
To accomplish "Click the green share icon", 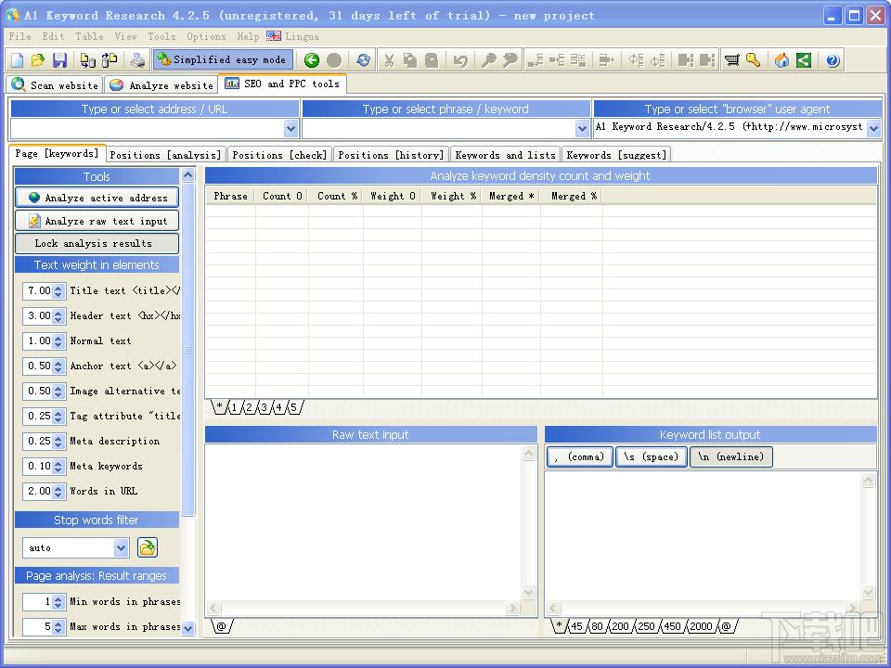I will tap(804, 60).
